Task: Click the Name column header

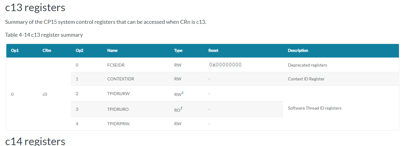Action: 113,51
